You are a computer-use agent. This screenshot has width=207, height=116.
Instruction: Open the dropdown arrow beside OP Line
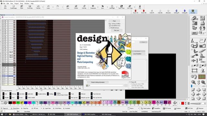tap(41, 108)
